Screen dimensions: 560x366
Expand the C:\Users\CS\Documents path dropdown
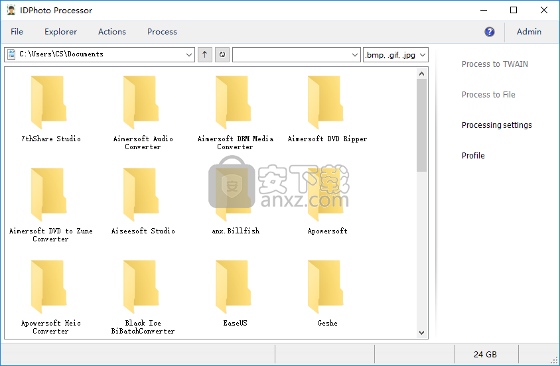point(189,54)
